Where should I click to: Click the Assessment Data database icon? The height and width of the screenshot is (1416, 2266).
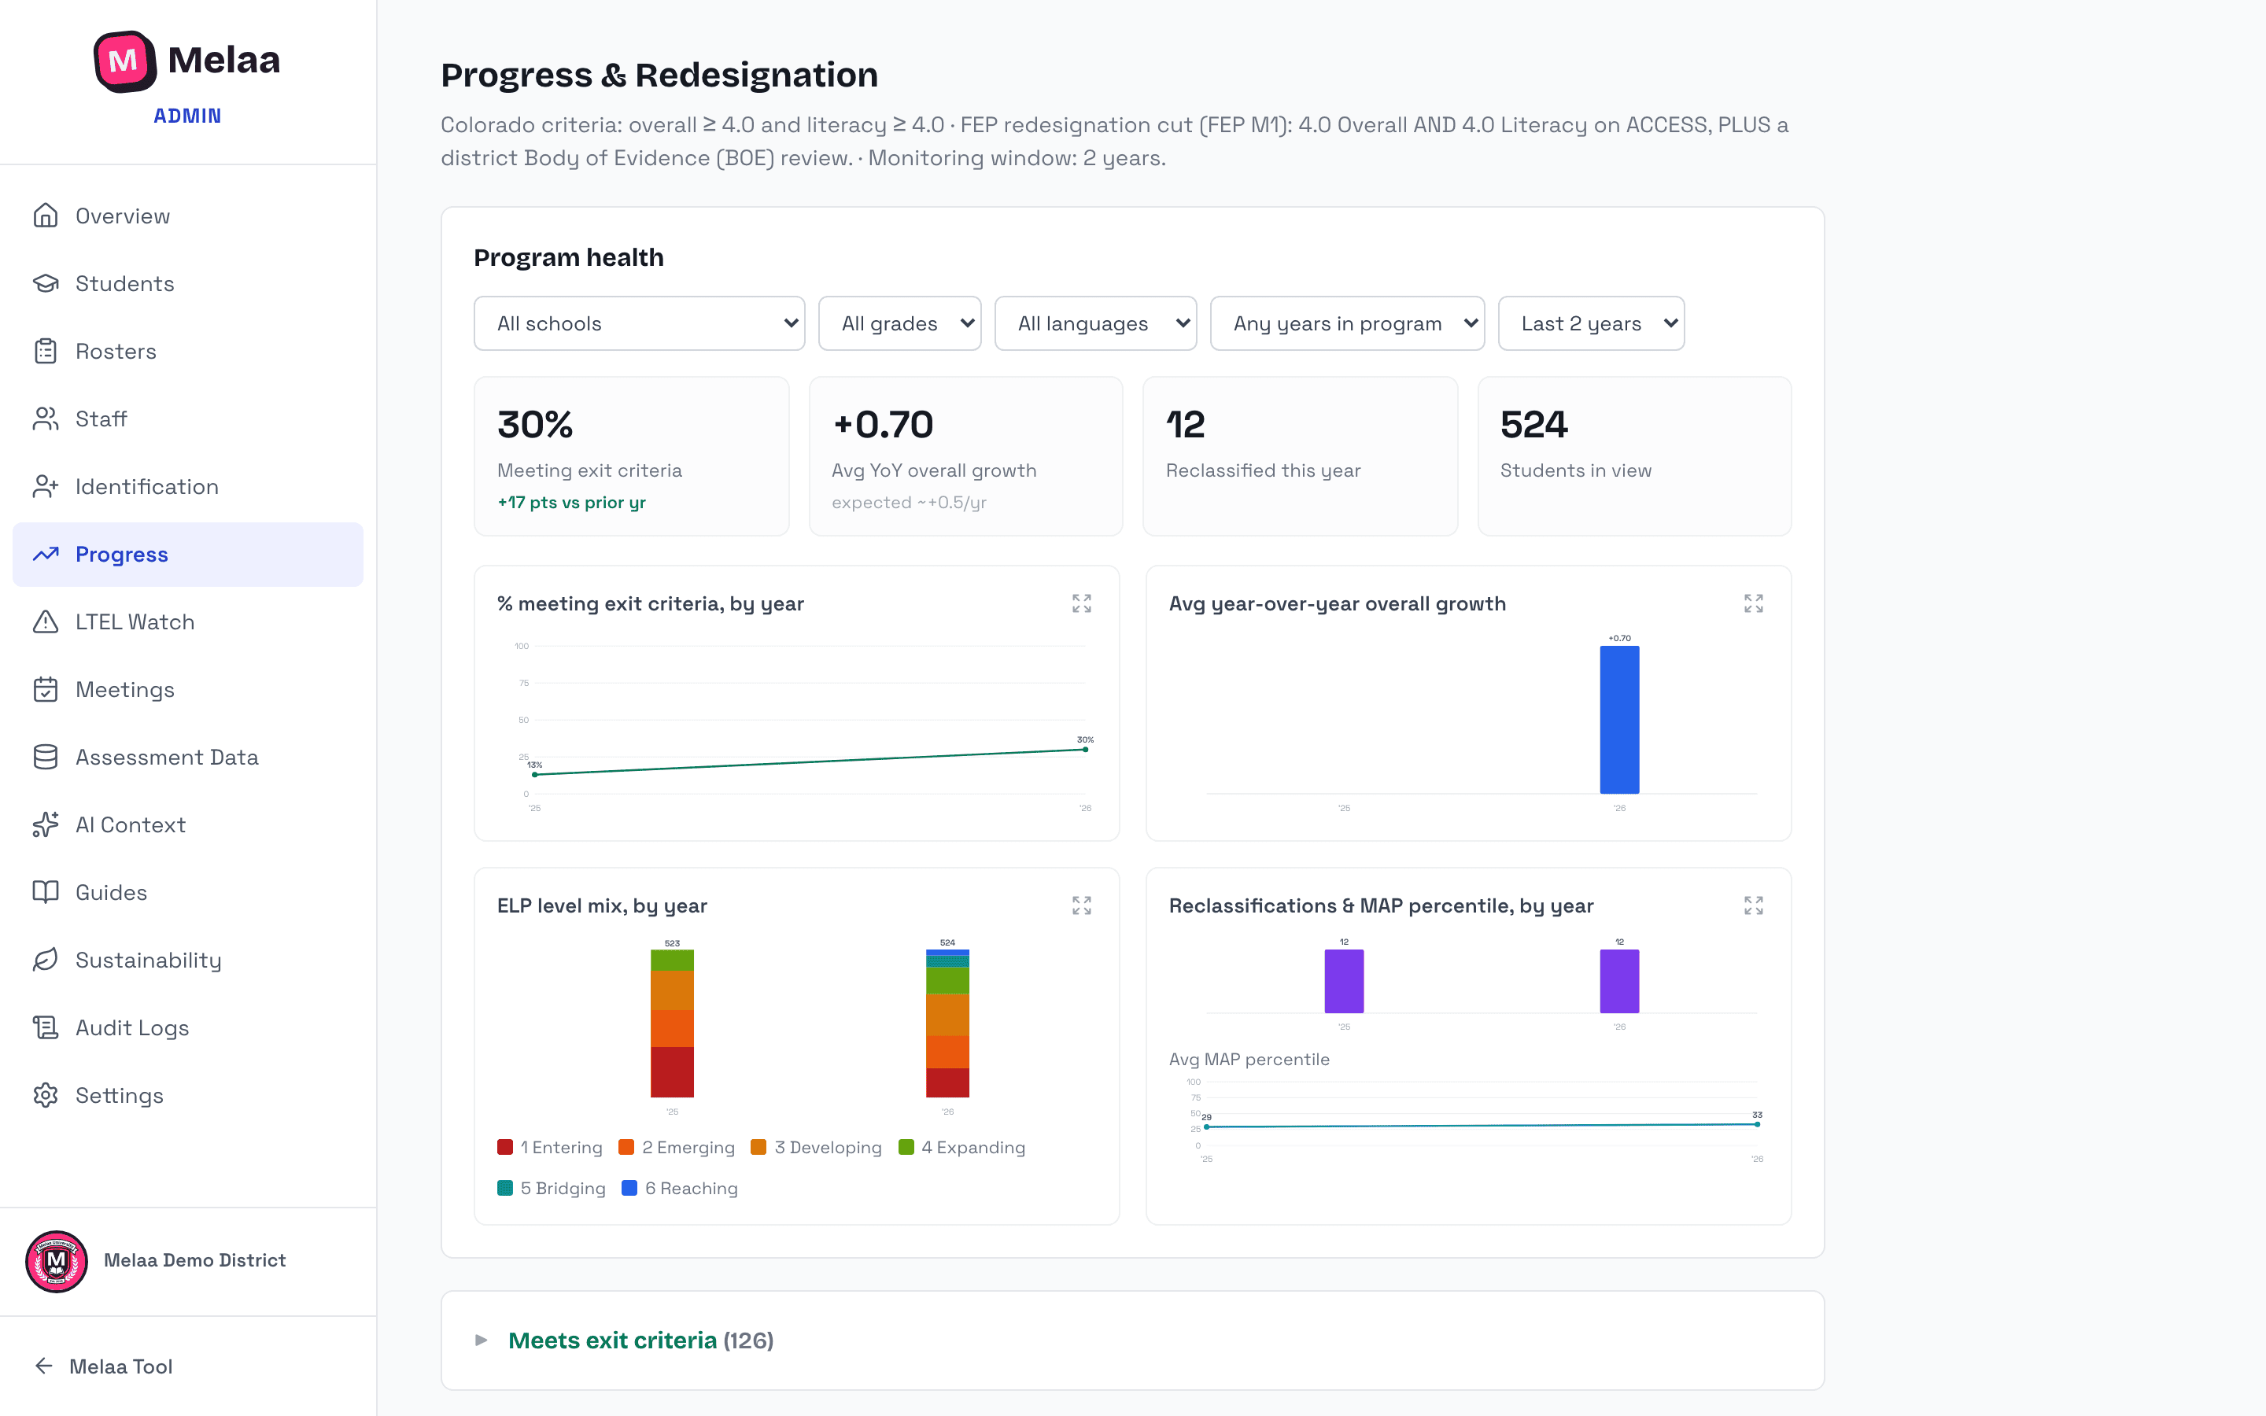pos(45,757)
